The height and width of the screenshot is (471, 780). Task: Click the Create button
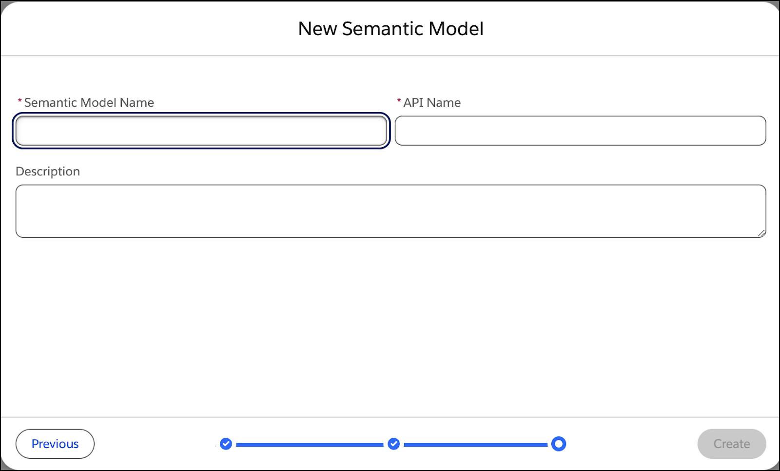(731, 444)
